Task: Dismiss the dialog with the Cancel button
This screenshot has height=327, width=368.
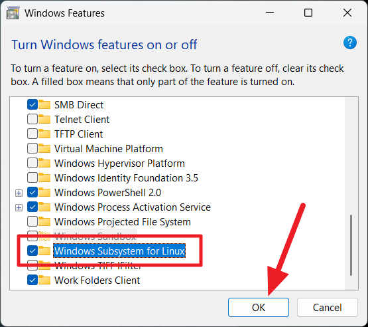Action: (328, 308)
